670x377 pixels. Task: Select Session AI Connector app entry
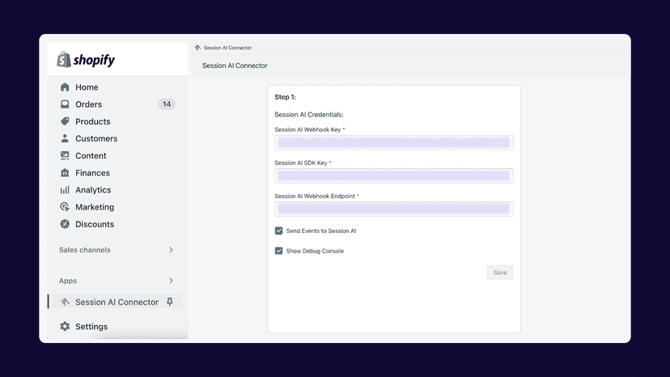click(117, 302)
